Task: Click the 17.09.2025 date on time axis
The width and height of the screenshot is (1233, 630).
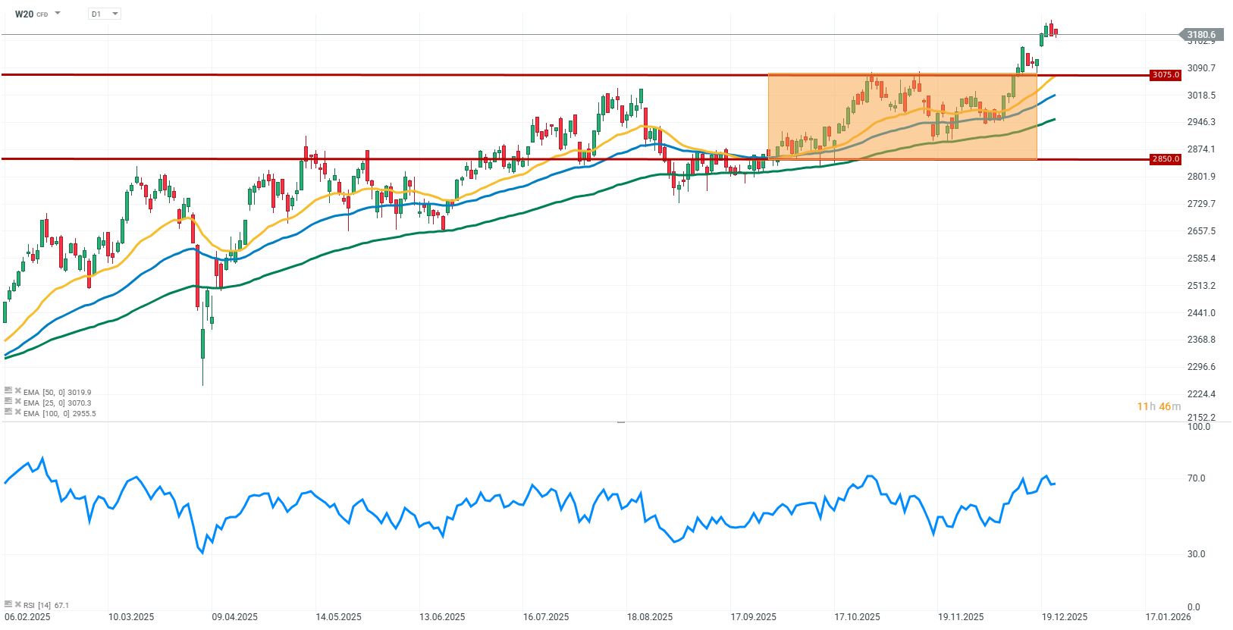Action: click(x=754, y=616)
